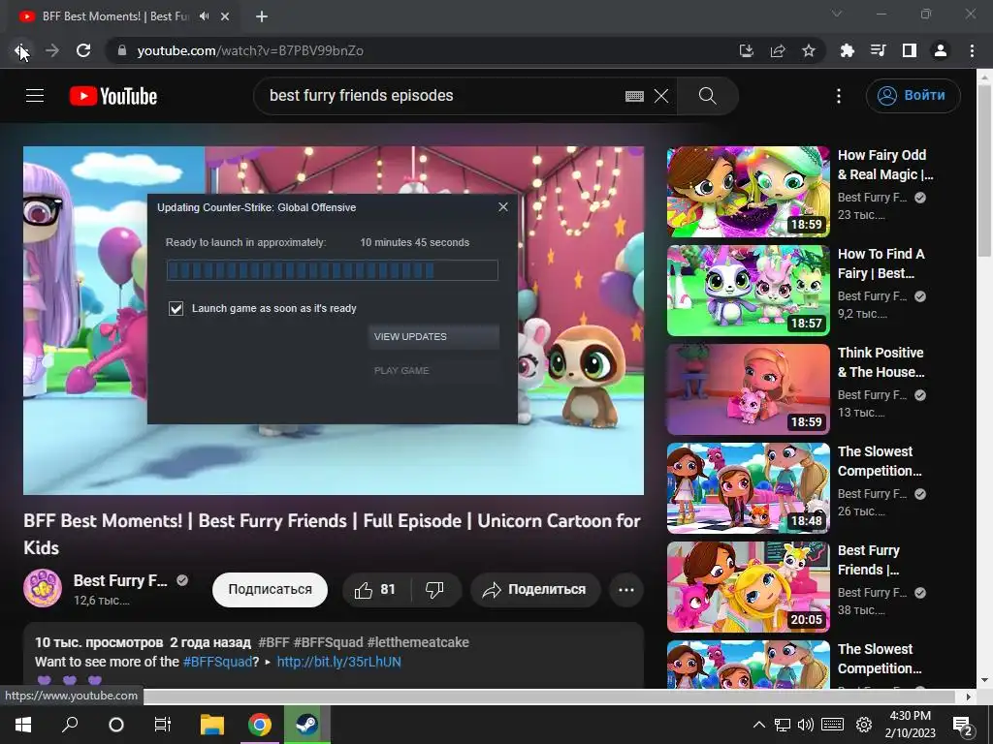This screenshot has height=744, width=993.
Task: Open the Best Furry Friends channel avatar
Action: pyautogui.click(x=43, y=588)
